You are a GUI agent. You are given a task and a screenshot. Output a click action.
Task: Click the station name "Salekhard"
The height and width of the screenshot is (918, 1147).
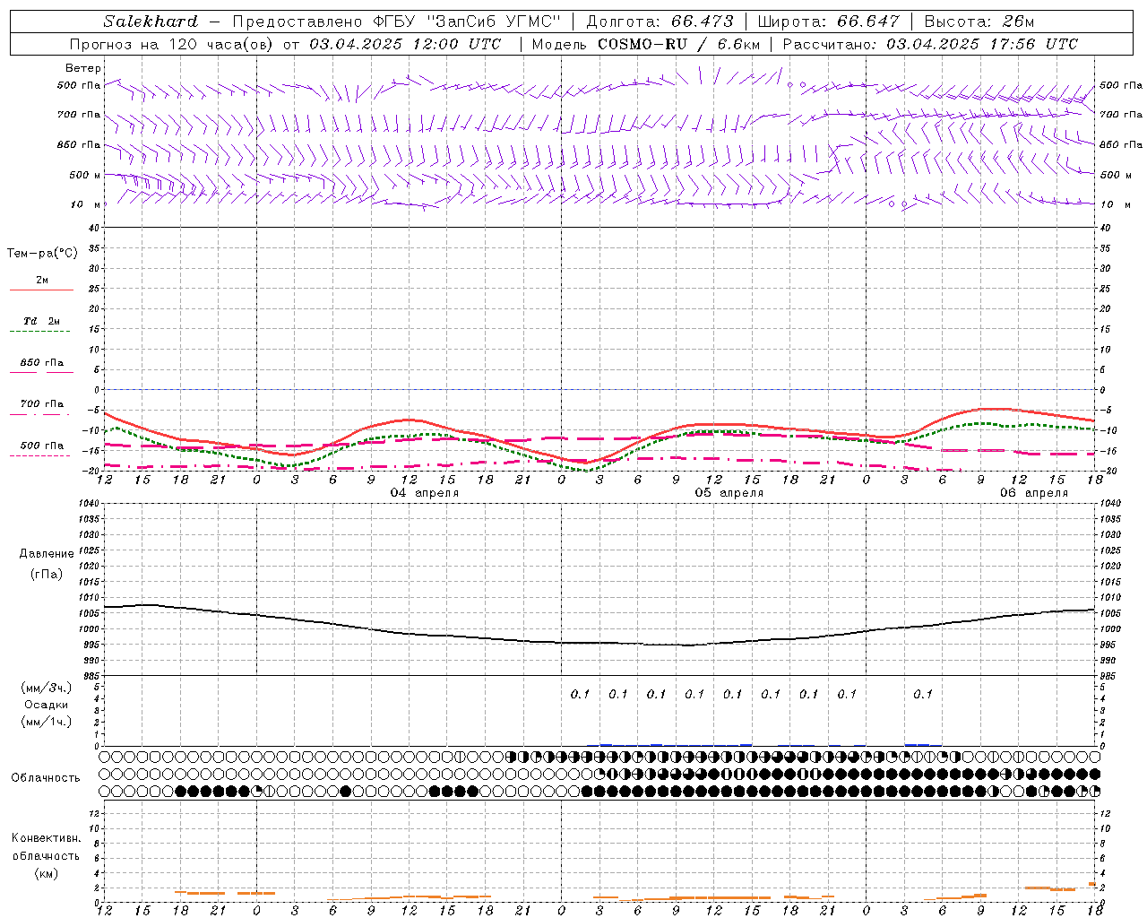click(x=151, y=22)
